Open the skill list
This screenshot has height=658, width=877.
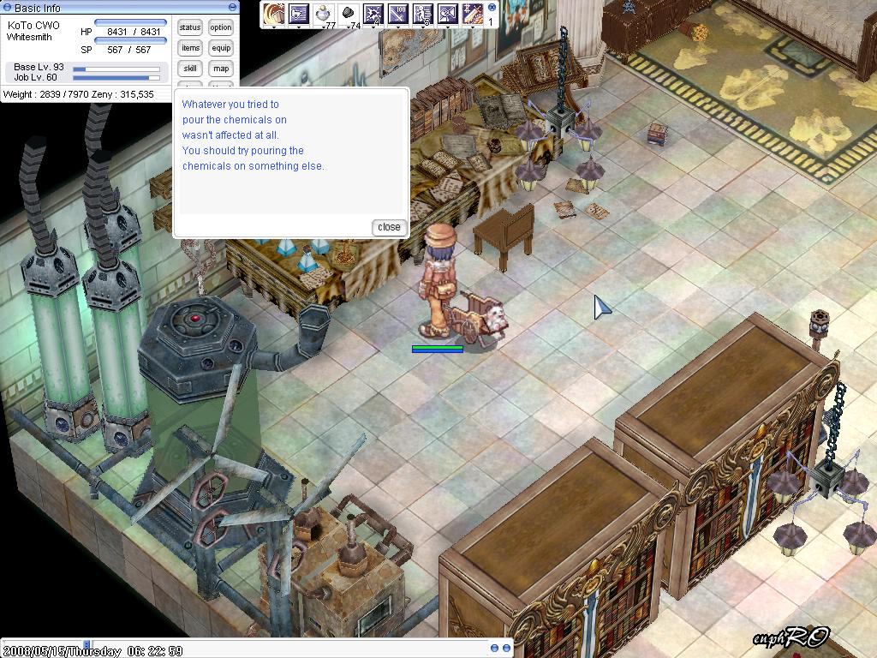[189, 69]
